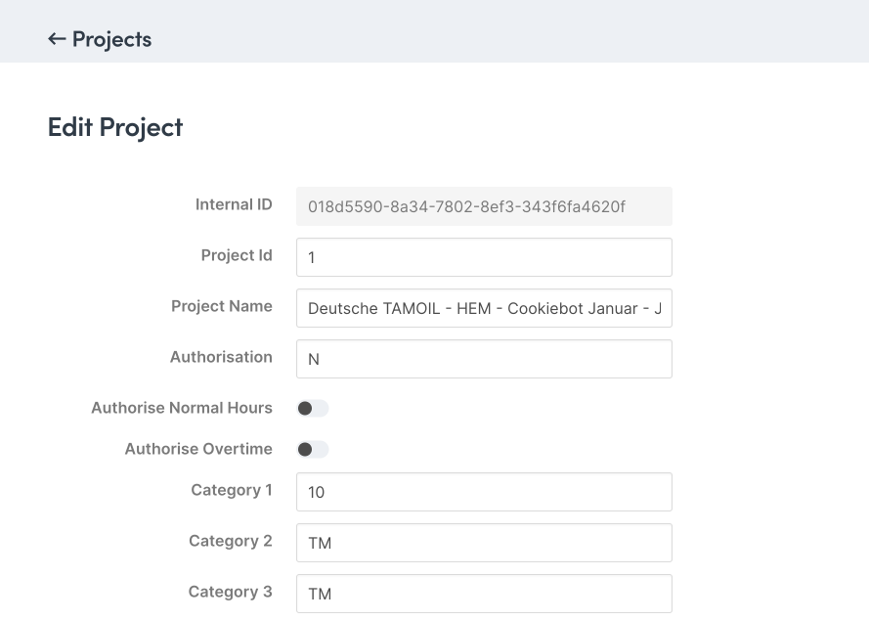Screen dimensions: 869x621
Task: Select the Authorisation input containing N
Action: coord(484,359)
